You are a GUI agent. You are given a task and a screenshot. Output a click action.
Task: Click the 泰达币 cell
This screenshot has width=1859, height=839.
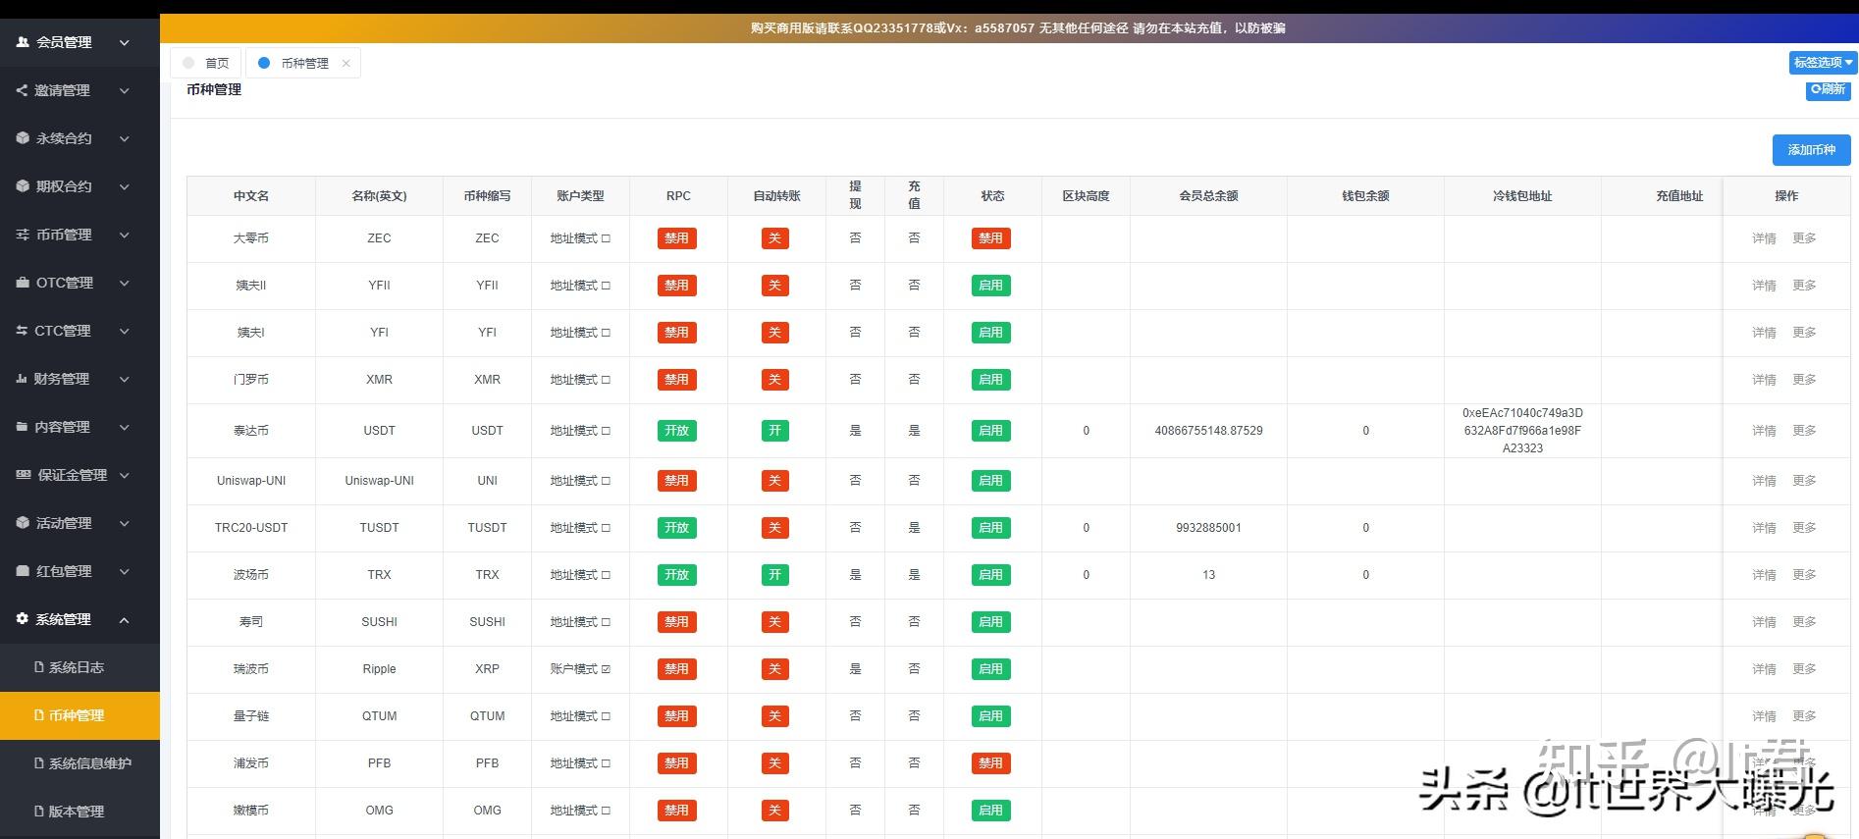point(251,431)
